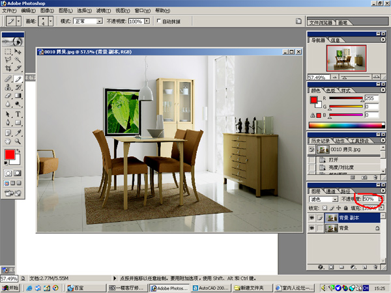Select the History Brush tool
The height and width of the screenshot is (293, 391).
coord(18,87)
